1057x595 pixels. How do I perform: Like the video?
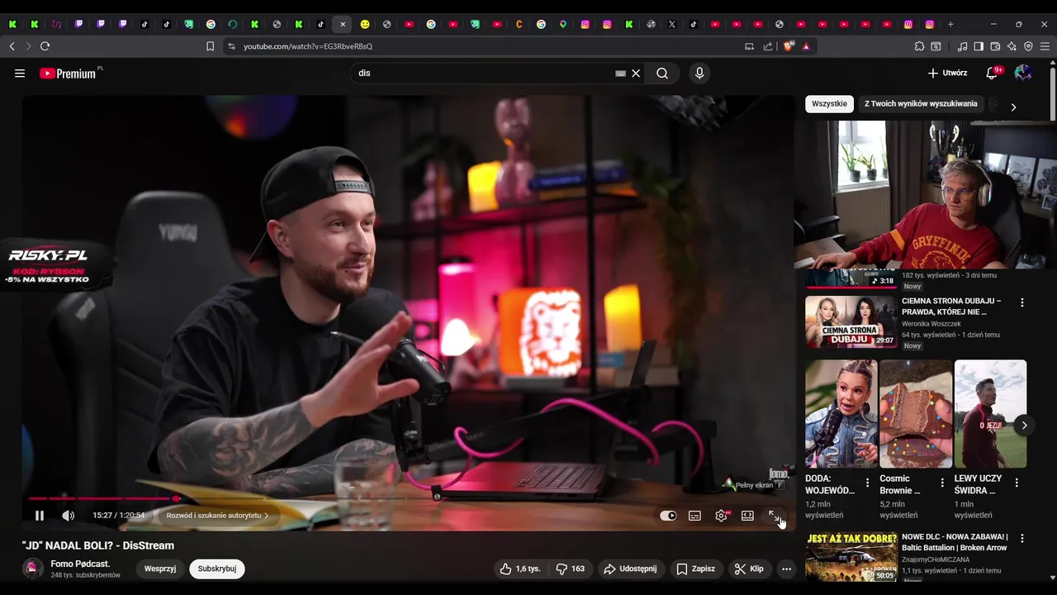point(519,569)
